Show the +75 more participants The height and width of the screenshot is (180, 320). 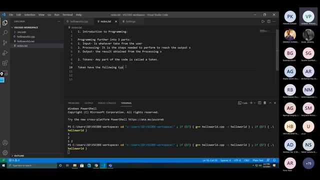(308, 163)
